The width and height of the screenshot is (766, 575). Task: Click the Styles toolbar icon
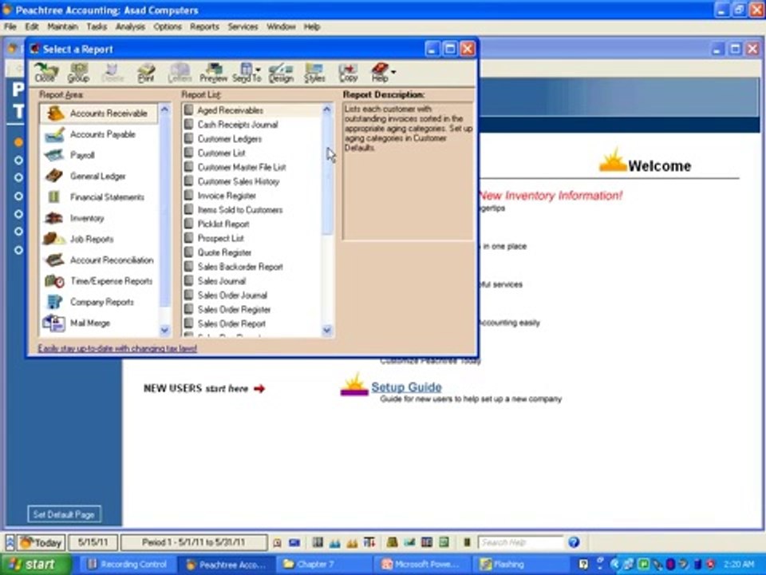coord(314,73)
